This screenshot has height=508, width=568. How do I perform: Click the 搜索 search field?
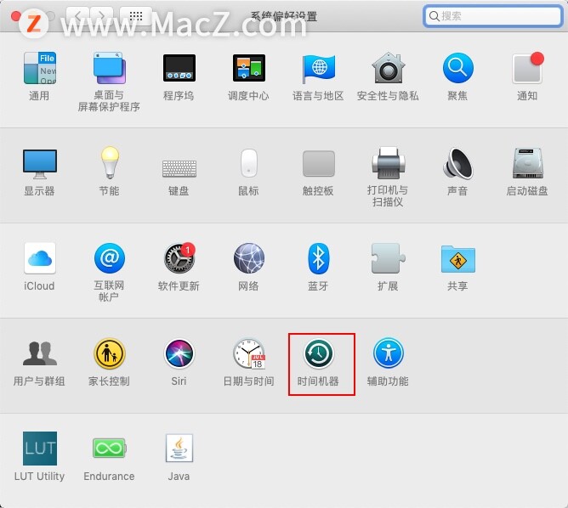pos(492,16)
